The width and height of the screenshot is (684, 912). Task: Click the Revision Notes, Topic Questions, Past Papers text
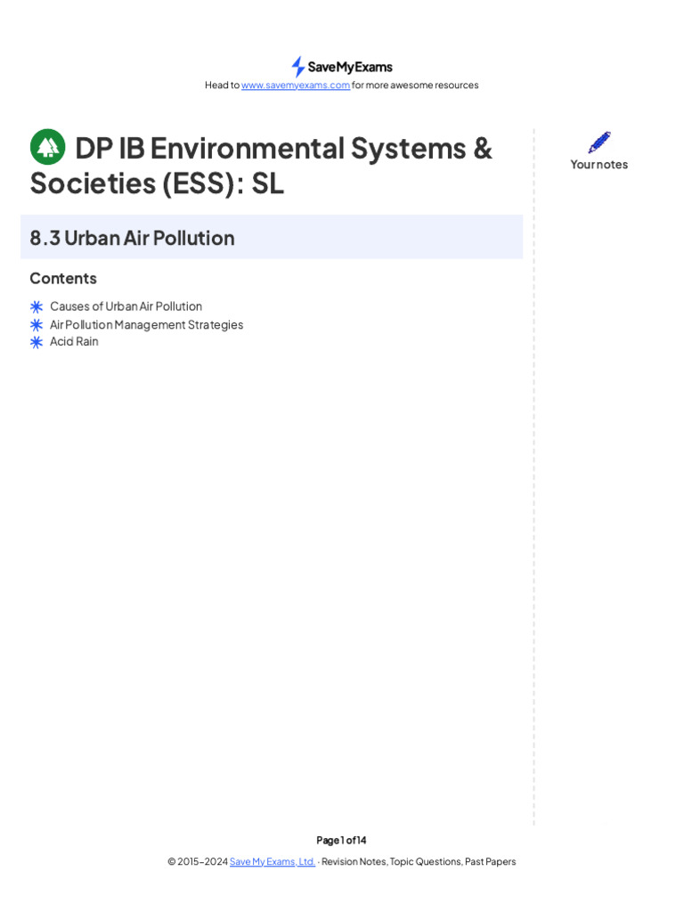pyautogui.click(x=419, y=861)
